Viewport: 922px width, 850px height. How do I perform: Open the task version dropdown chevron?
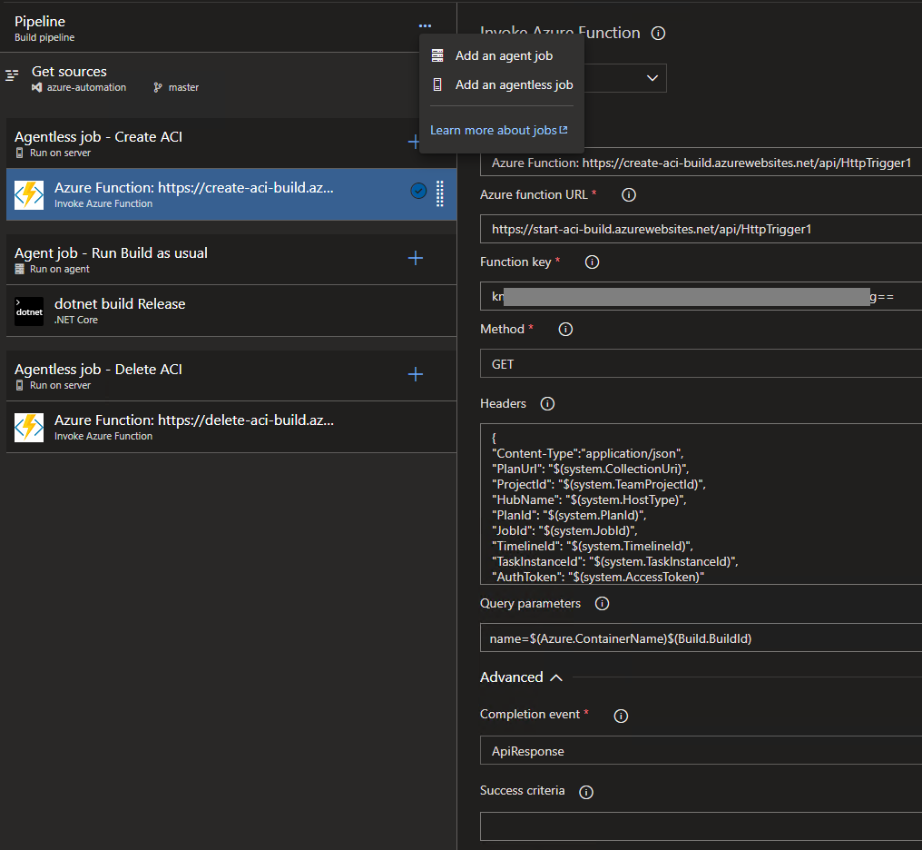pos(652,78)
